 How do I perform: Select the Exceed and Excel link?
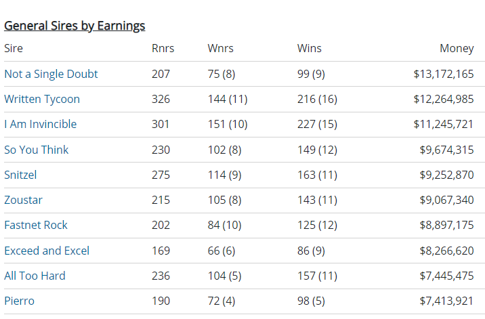tap(47, 251)
